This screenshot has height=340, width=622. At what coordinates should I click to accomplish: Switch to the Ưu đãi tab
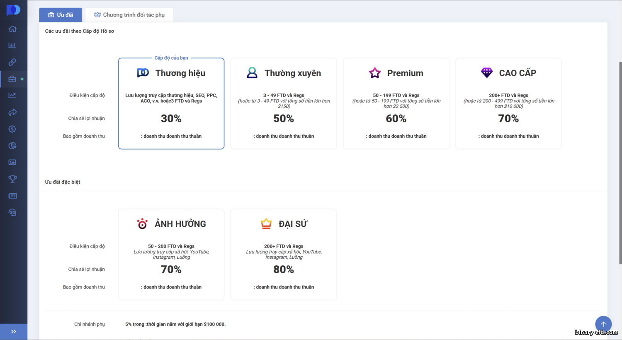point(61,15)
